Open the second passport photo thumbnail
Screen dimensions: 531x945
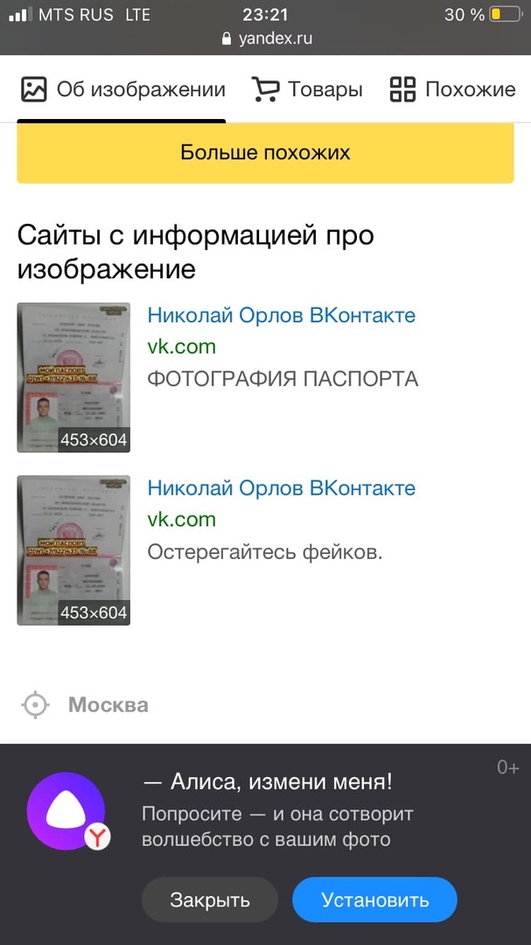click(73, 550)
